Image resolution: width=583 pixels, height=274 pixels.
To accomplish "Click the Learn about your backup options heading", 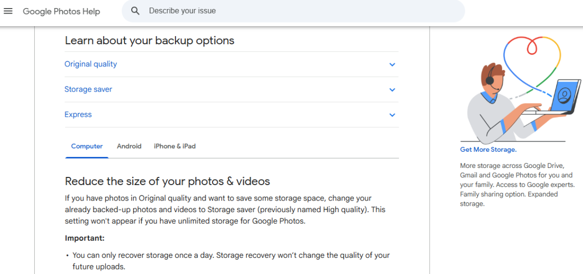I will [x=149, y=40].
